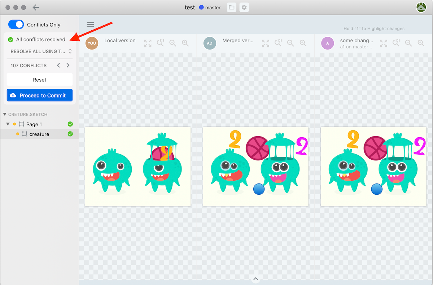Image resolution: width=433 pixels, height=285 pixels.
Task: Click the 'some chang...' commit title
Action: [357, 40]
